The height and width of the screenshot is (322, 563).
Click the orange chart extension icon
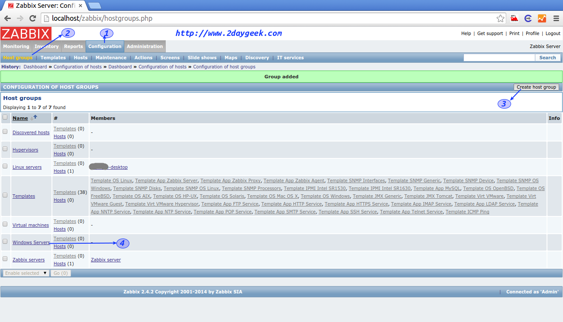(542, 18)
